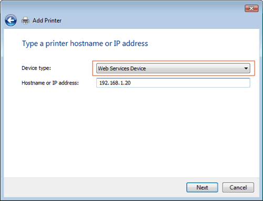Click the word 'Device' in the dropdown

(138, 68)
